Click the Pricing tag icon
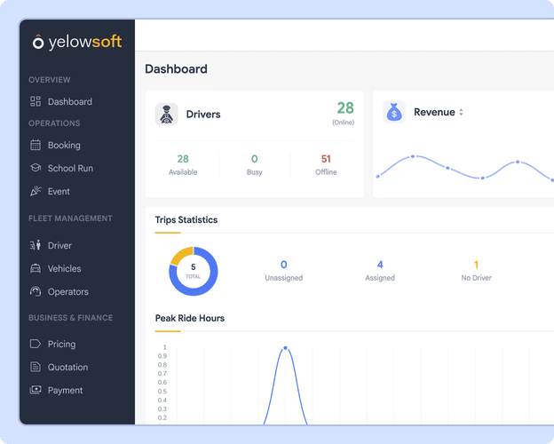554x444 pixels. tap(36, 344)
